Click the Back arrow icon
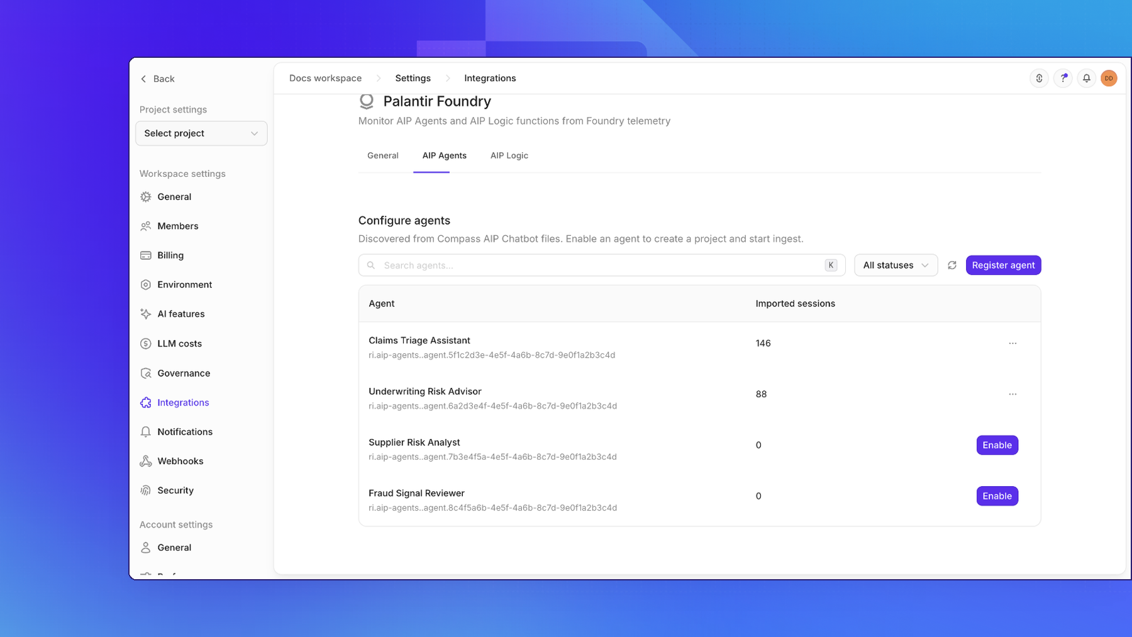The width and height of the screenshot is (1132, 637). click(143, 79)
